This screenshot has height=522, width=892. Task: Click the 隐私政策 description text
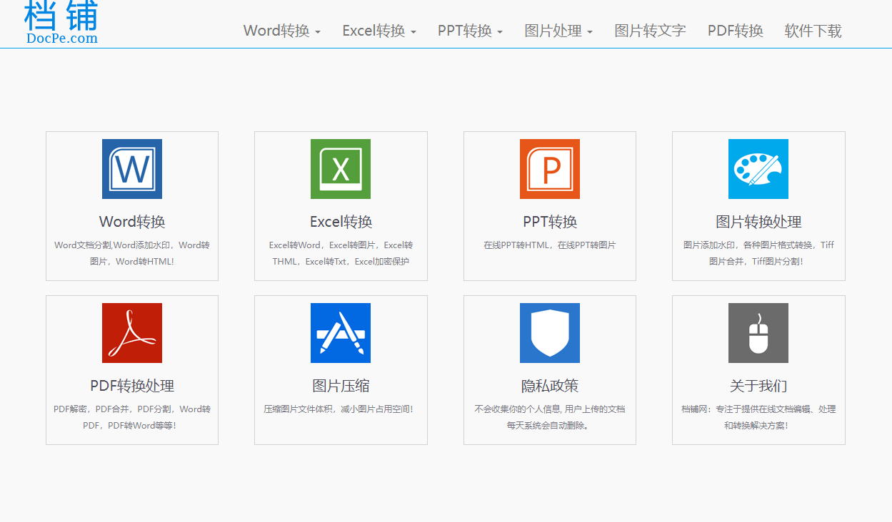[550, 417]
